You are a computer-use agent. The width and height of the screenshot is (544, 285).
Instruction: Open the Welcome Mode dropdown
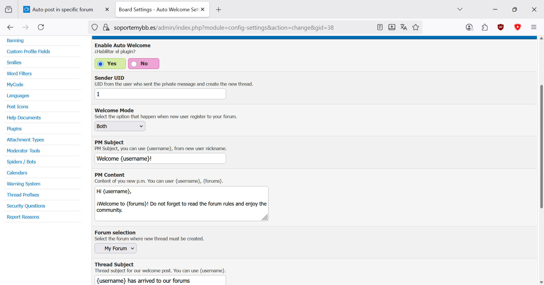(x=120, y=126)
